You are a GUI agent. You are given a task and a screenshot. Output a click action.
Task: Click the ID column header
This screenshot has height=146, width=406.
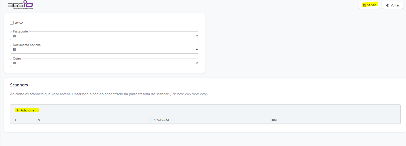tap(14, 120)
